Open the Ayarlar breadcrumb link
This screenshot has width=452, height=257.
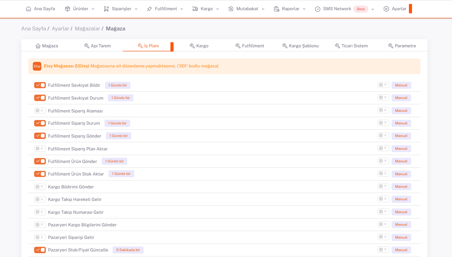[60, 29]
